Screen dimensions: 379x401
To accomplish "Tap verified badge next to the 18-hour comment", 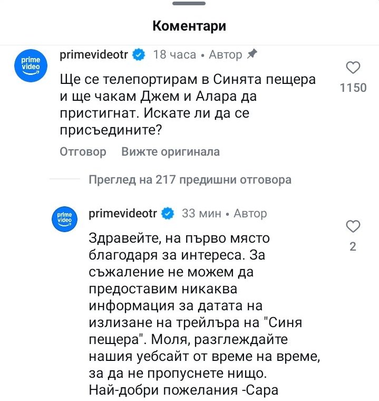I will [x=139, y=54].
